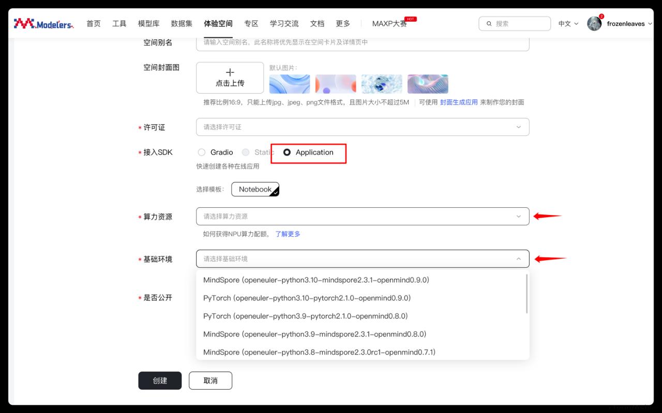Select the orange gradient default cover
This screenshot has width=662, height=413.
point(336,84)
